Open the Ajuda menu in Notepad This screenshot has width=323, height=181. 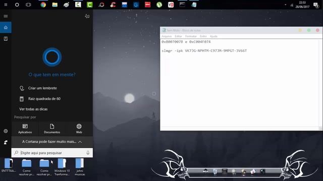coord(213,36)
